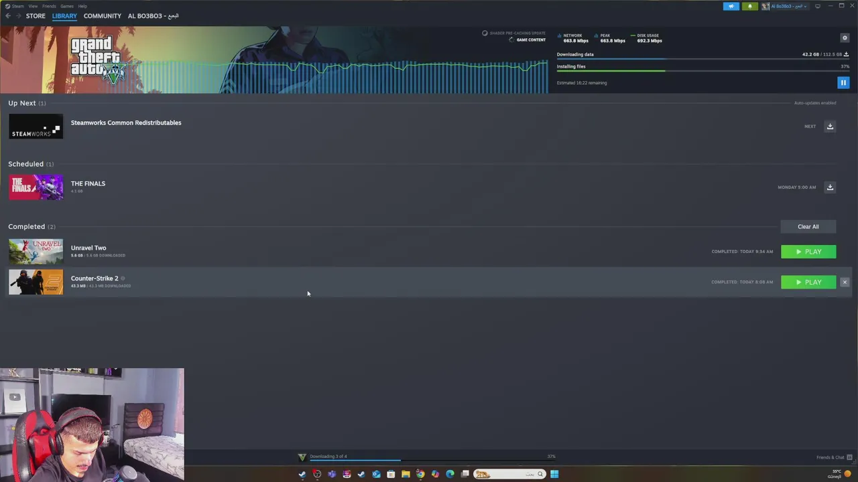The image size is (858, 482).
Task: Open the downloads settings gear
Action: [845, 37]
